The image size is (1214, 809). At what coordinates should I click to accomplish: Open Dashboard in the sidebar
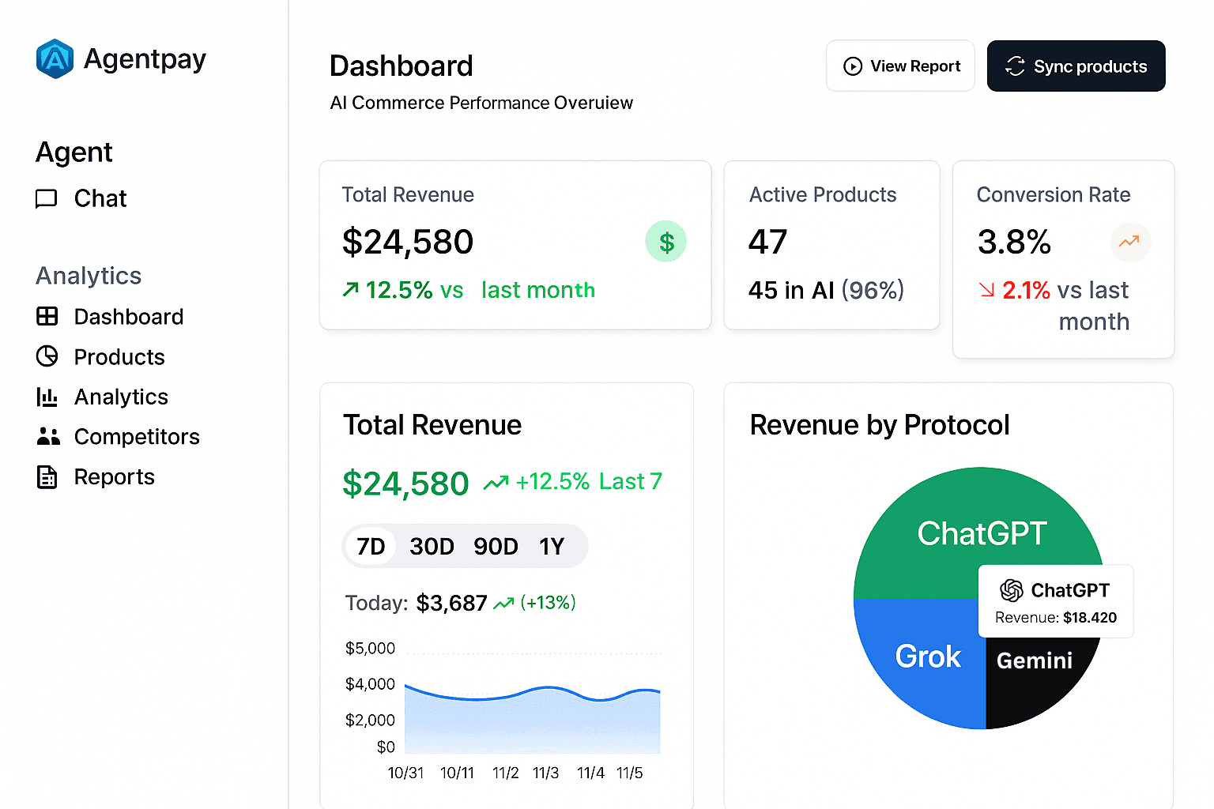coord(110,317)
